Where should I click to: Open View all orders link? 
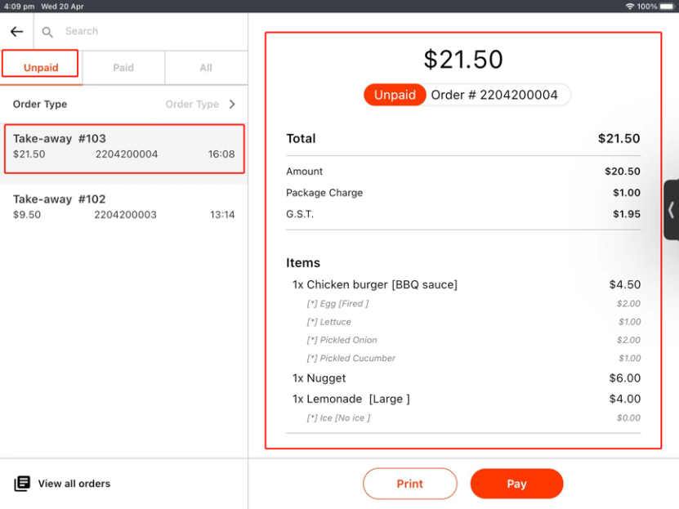point(74,484)
